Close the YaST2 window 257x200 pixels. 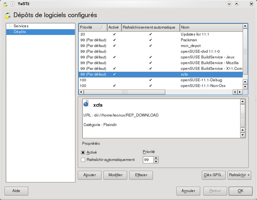[x=251, y=4]
